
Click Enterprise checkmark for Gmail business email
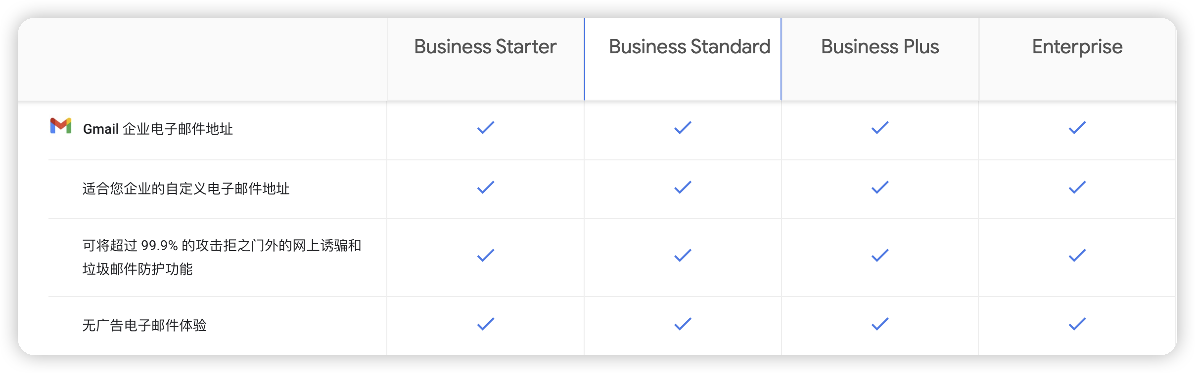click(x=1077, y=128)
